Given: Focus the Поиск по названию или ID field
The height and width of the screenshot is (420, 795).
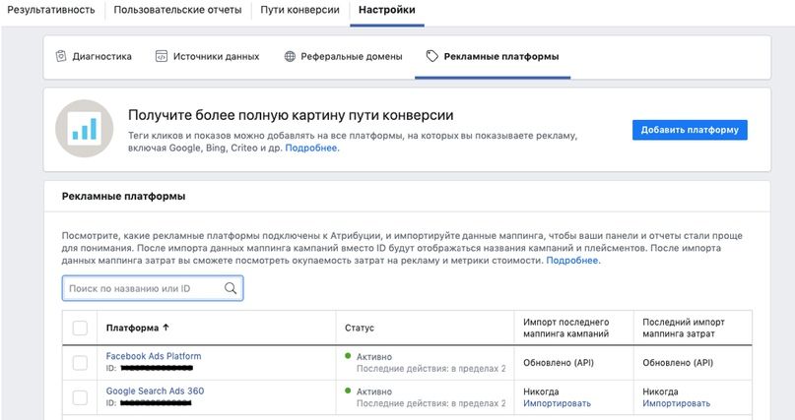Looking at the screenshot, I should (x=153, y=288).
